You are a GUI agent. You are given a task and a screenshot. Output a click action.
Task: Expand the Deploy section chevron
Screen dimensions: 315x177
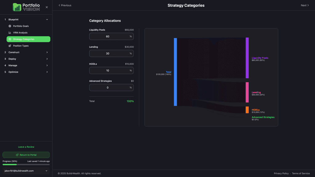pyautogui.click(x=47, y=59)
